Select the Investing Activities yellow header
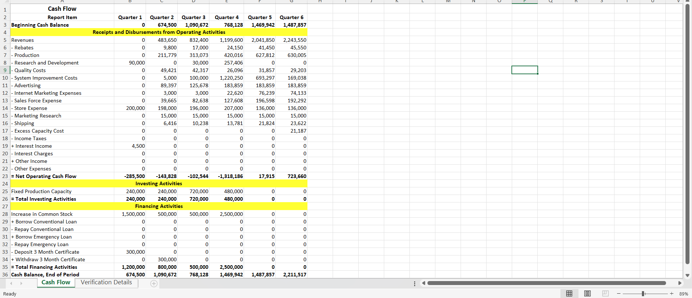This screenshot has height=298, width=692. click(159, 184)
